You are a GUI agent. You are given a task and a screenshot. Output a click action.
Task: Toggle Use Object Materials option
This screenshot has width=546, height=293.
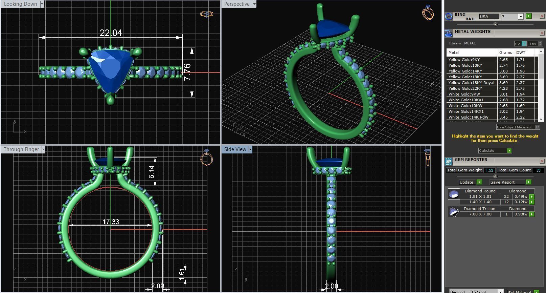click(x=518, y=127)
